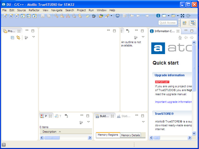Viewport: 199px width, 149px height.
Task: Close the Information Center tab
Action: click(178, 31)
